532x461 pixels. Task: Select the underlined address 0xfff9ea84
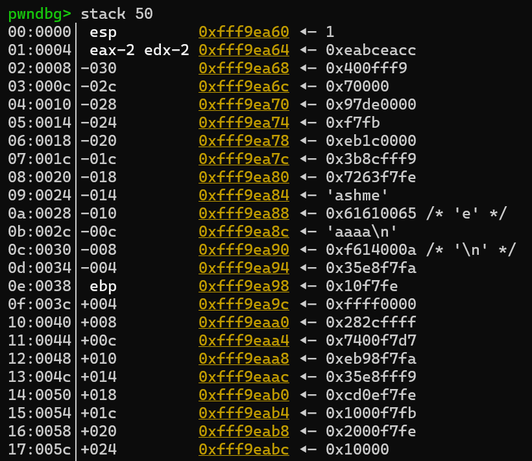(x=243, y=195)
